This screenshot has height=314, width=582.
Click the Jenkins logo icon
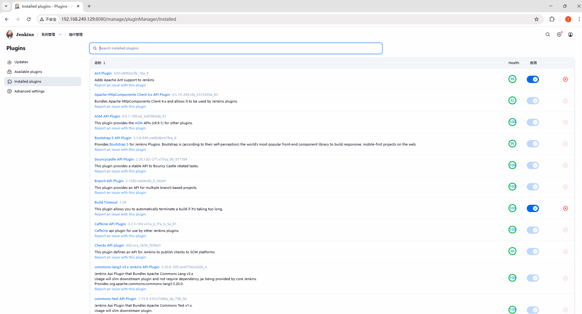[10, 34]
